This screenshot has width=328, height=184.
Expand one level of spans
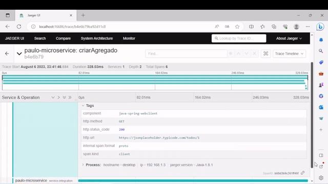[58, 98]
